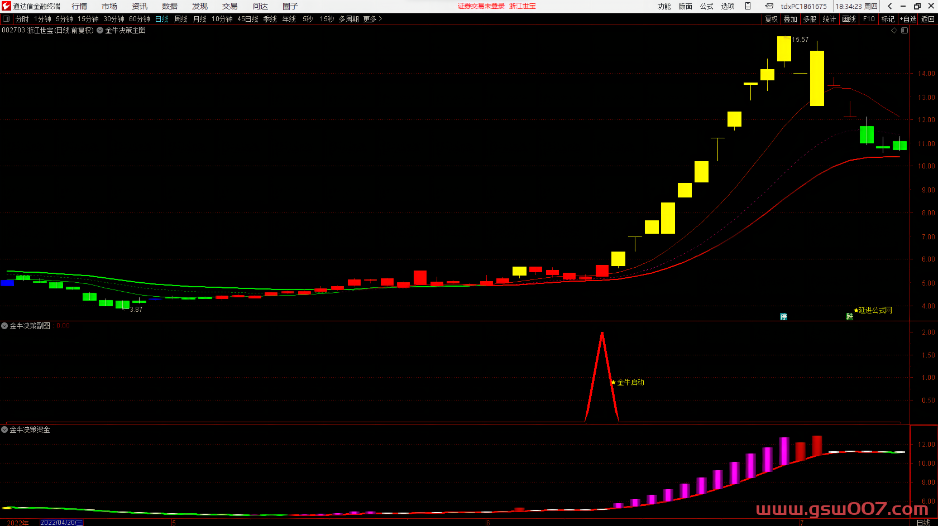Switch to 月线 period
Viewport: 938px width, 526px height.
(x=200, y=19)
